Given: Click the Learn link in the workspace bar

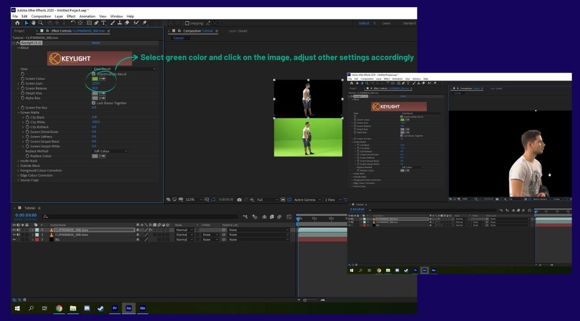Looking at the screenshot, I should tap(386, 23).
